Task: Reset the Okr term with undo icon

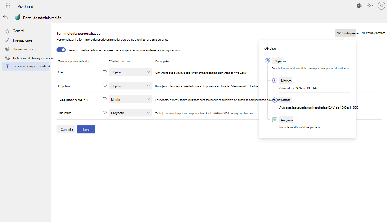Action: click(x=105, y=72)
